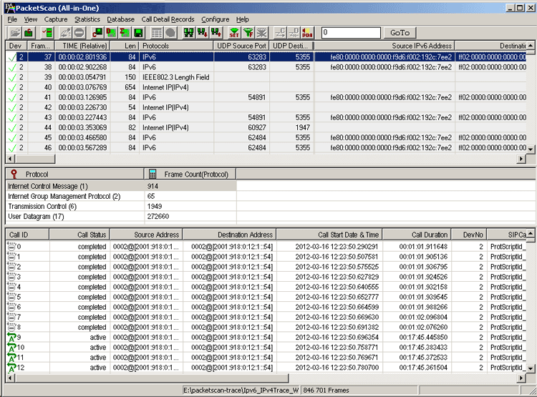Click the completed-call icon for Call ID 0
Viewport: 537px width, 397px height.
coord(11,246)
